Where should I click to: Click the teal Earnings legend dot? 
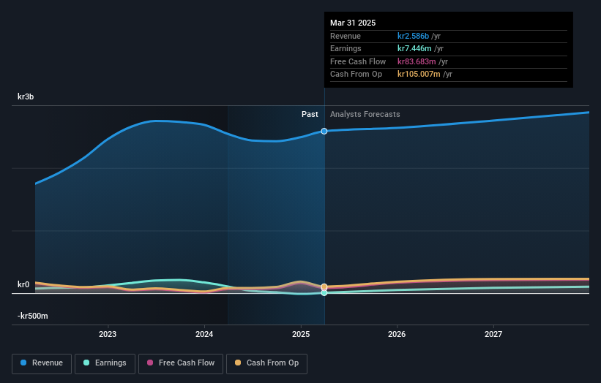86,363
